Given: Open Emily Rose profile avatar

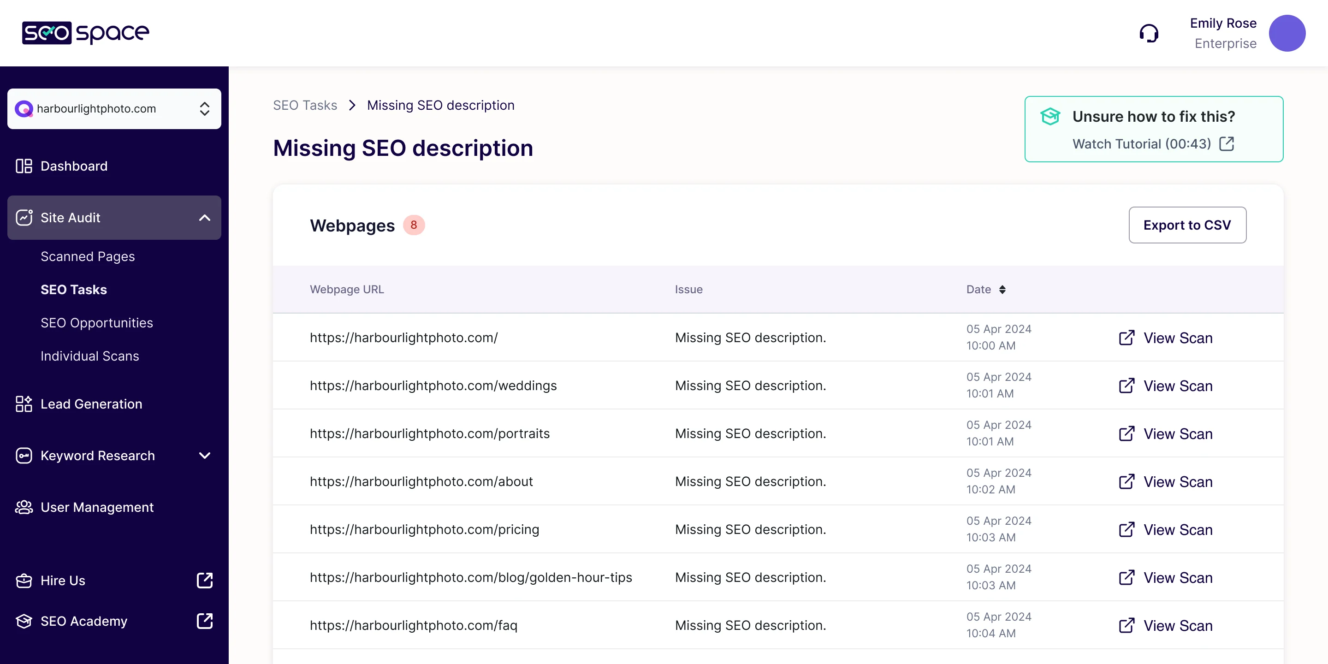Looking at the screenshot, I should coord(1287,33).
